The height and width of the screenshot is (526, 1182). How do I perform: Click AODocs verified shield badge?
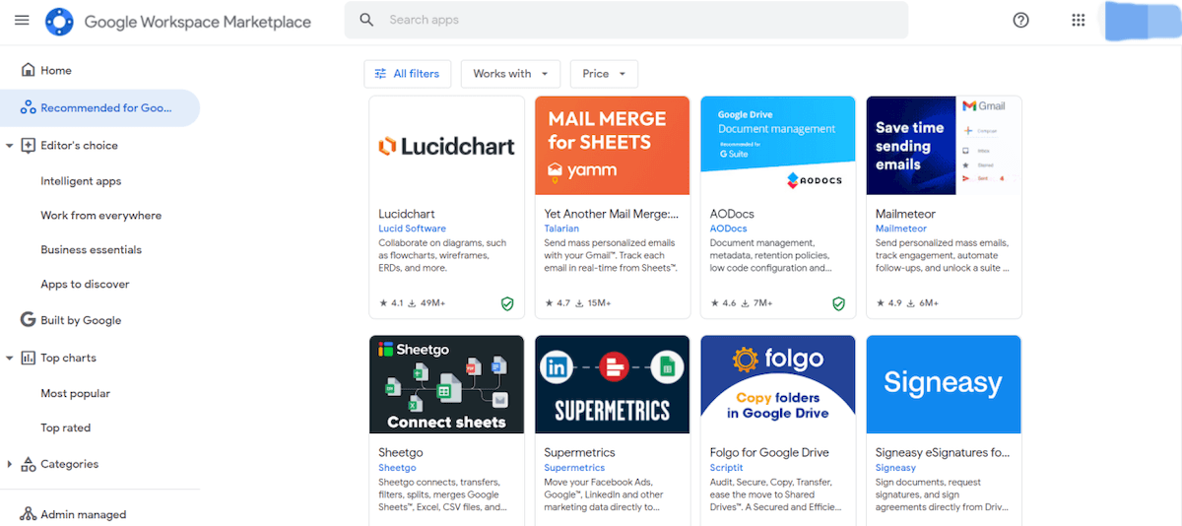coord(838,304)
